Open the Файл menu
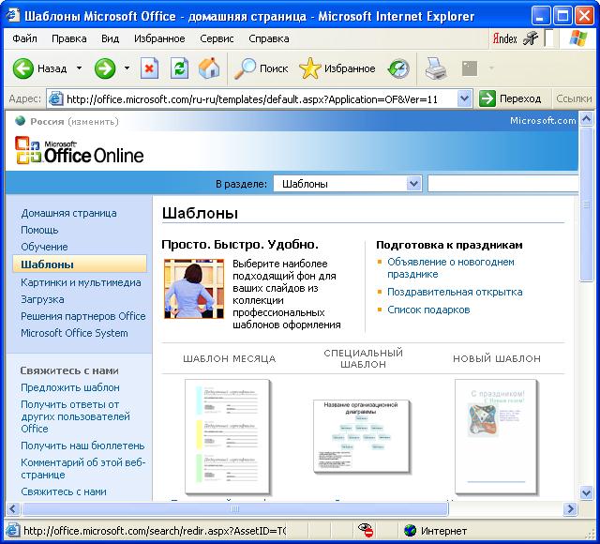The height and width of the screenshot is (544, 600). click(x=24, y=38)
